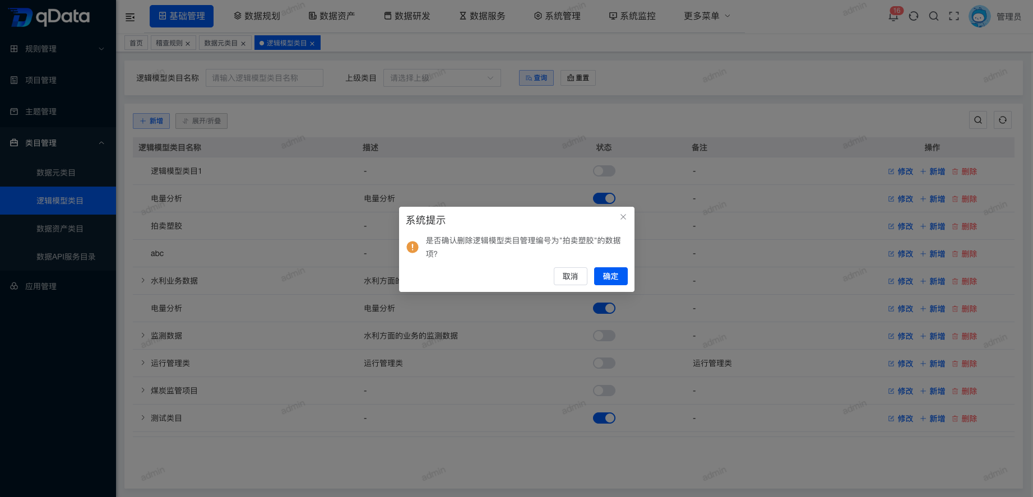The image size is (1033, 497).
Task: Edit the 测试类目 row
Action: [x=901, y=419]
